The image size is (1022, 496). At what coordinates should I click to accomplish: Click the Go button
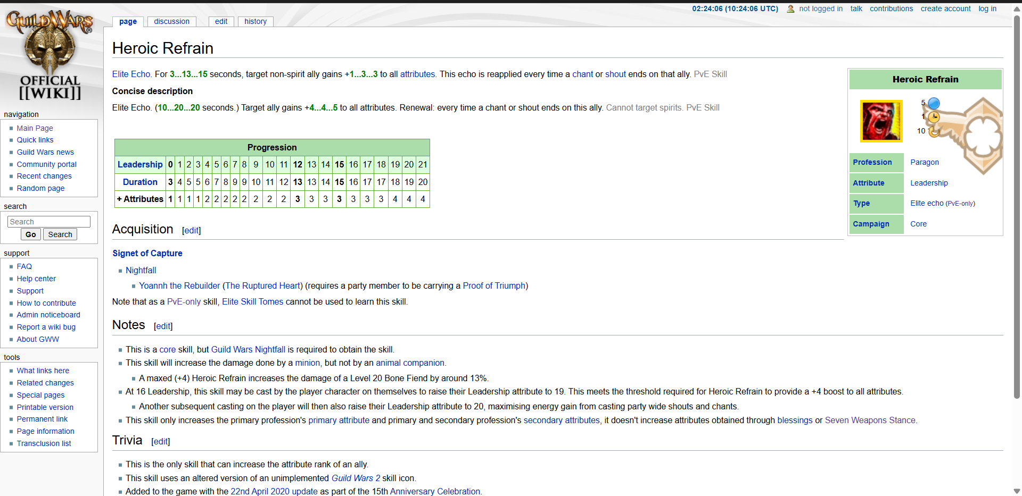(31, 234)
